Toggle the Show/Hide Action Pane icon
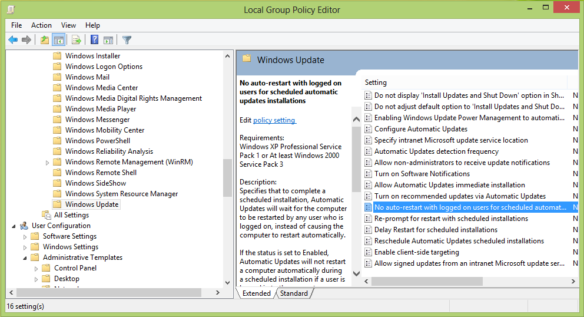Image resolution: width=584 pixels, height=317 pixels. [x=108, y=40]
